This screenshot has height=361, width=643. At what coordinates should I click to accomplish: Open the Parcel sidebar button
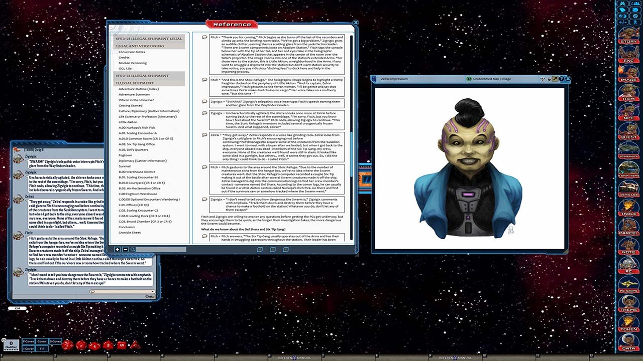coord(628,227)
